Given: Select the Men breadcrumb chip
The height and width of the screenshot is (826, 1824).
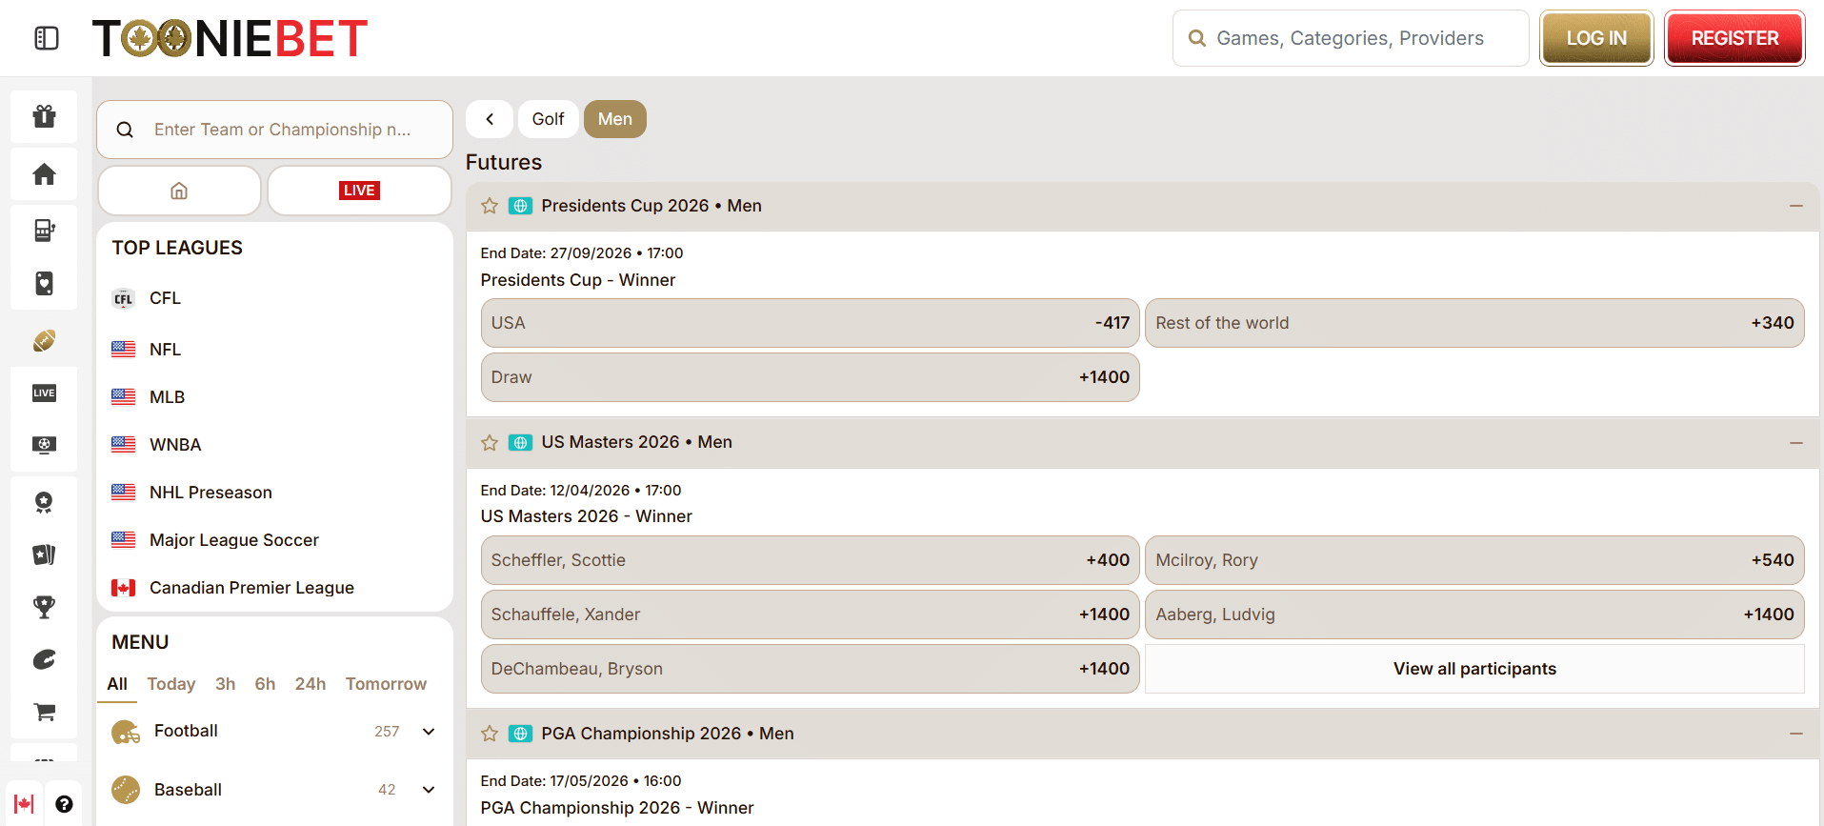Looking at the screenshot, I should pyautogui.click(x=615, y=119).
